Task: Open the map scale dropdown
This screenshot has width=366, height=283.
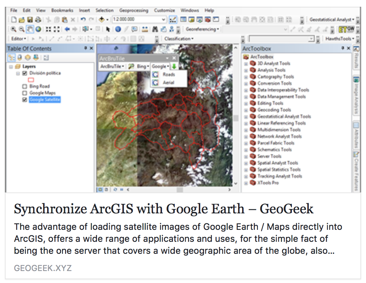Action: coord(164,19)
